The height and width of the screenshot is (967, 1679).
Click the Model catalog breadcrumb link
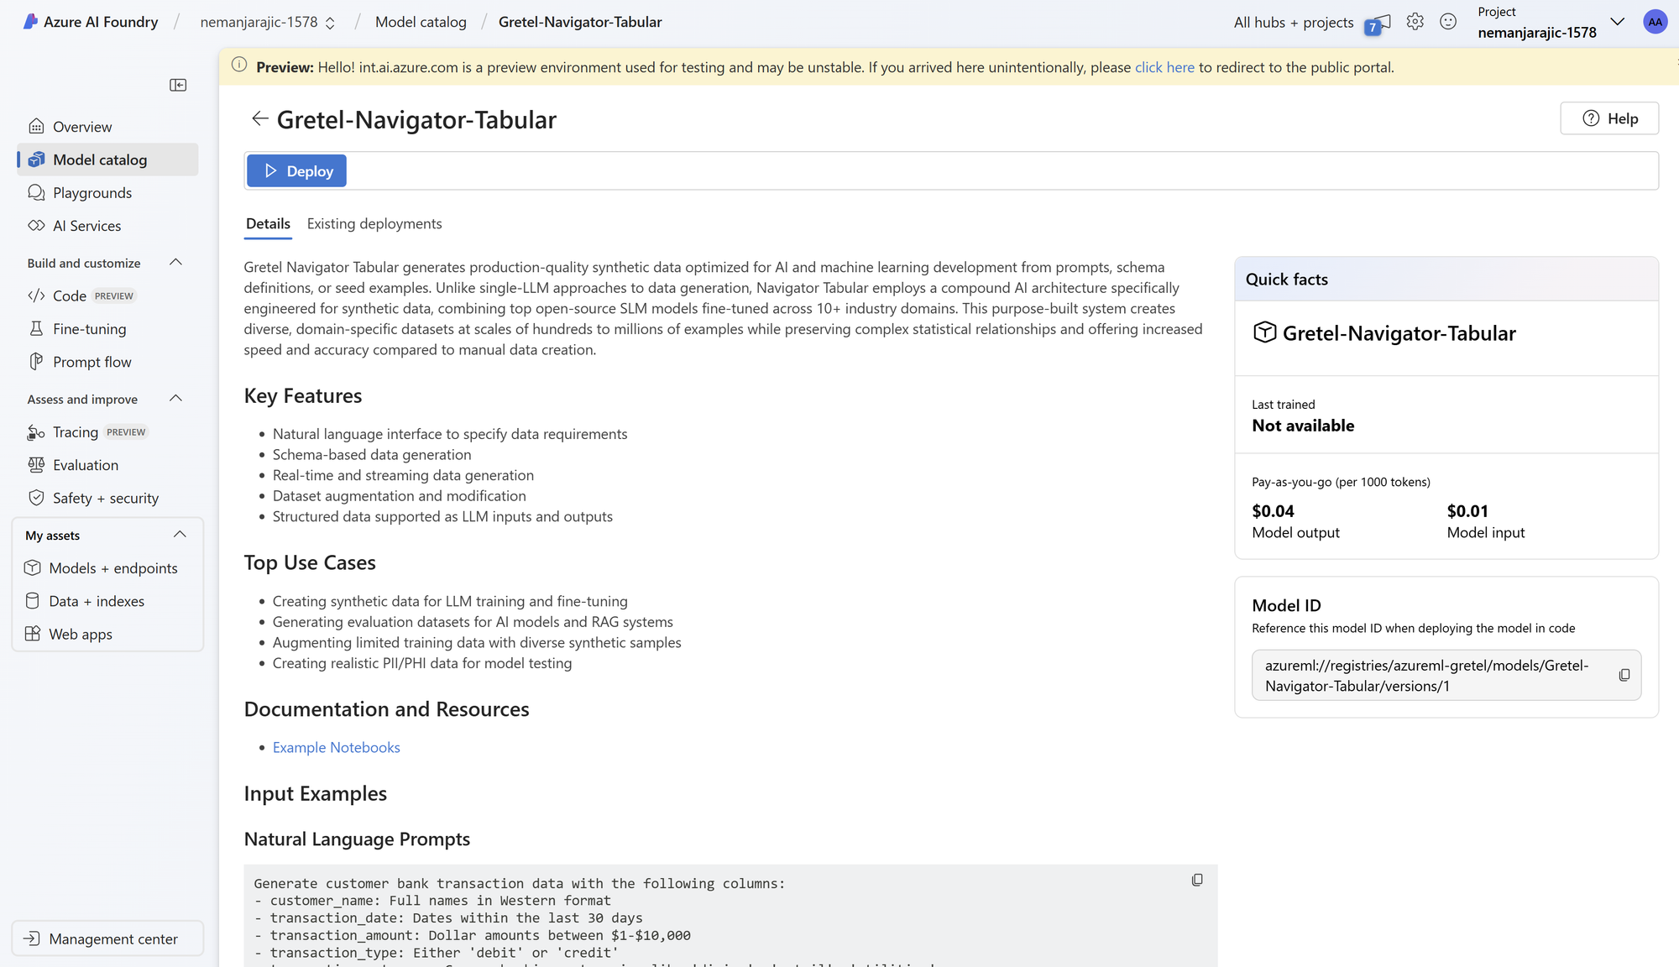pyautogui.click(x=421, y=22)
